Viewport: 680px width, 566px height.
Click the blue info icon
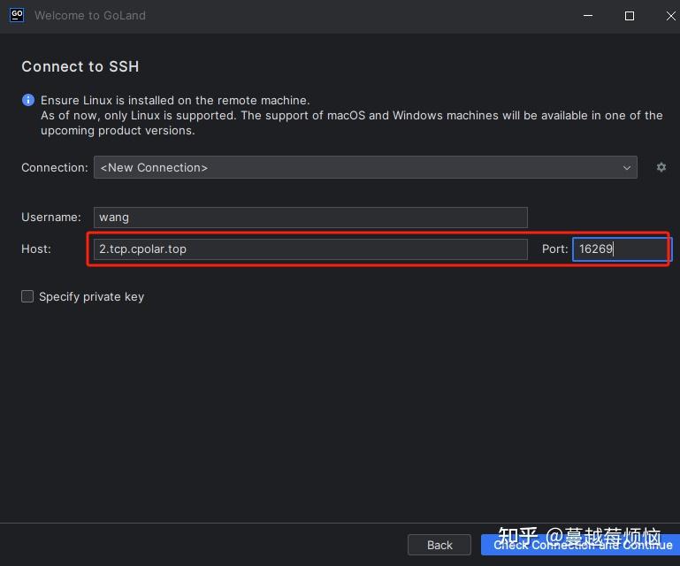click(28, 100)
